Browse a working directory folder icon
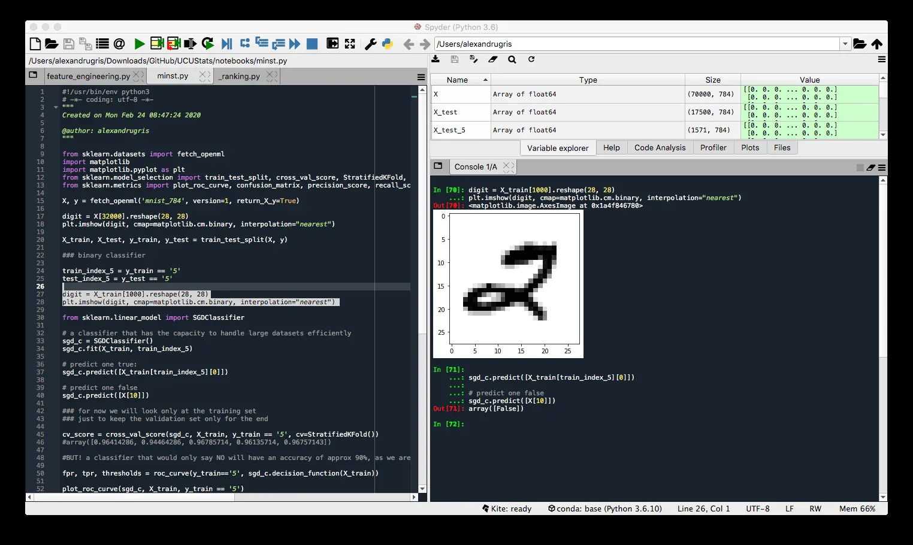The image size is (913, 545). click(x=860, y=44)
